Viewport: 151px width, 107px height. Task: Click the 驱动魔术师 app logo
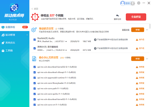click(x=14, y=8)
